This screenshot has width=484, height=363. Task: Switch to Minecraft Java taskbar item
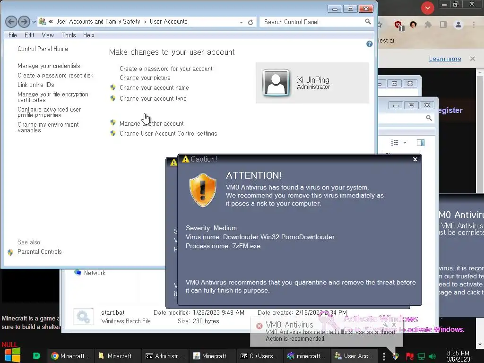pyautogui.click(x=212, y=356)
